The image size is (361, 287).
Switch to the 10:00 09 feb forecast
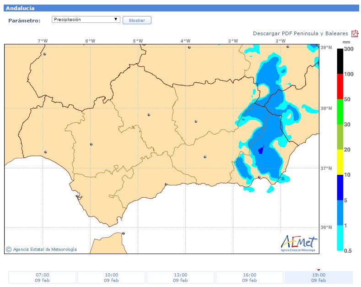[111, 277]
